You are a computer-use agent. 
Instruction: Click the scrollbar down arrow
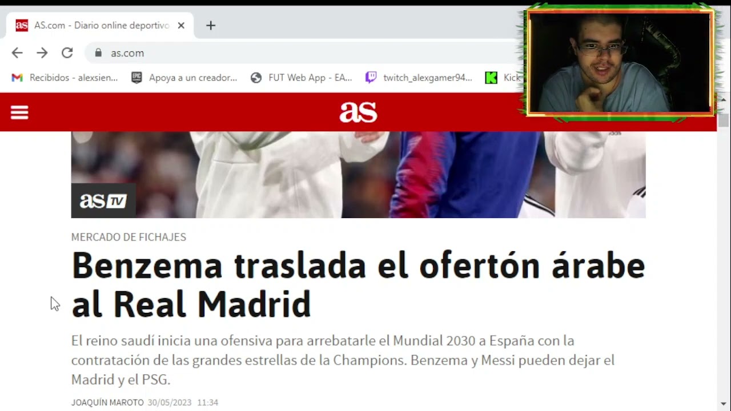coord(724,404)
